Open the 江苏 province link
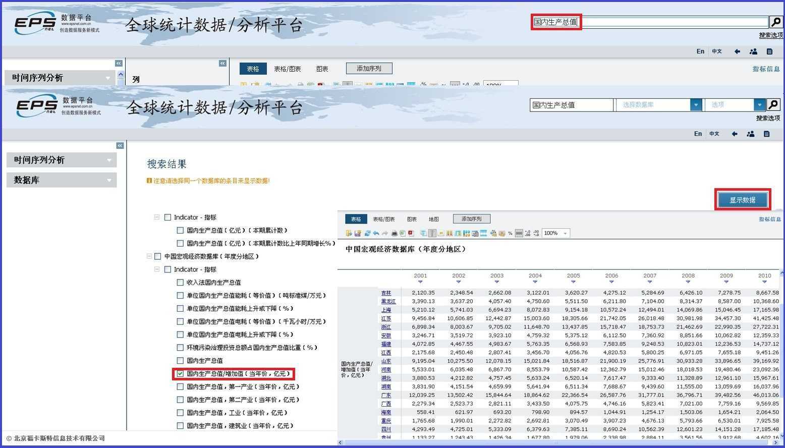 click(x=386, y=318)
